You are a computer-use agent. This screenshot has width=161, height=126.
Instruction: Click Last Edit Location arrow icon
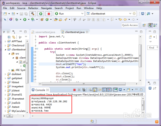[x=120, y=19]
